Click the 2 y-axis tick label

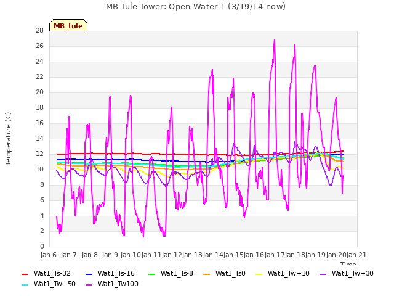click(42, 231)
